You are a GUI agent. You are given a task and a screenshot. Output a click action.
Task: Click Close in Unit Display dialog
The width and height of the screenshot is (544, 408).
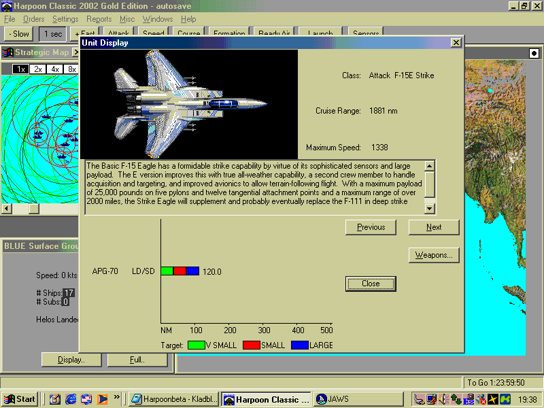click(371, 284)
